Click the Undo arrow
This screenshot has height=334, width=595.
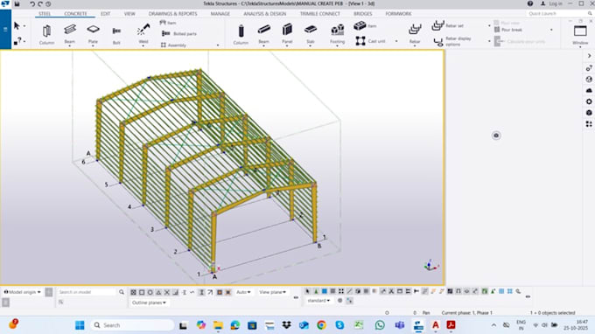point(32,3)
